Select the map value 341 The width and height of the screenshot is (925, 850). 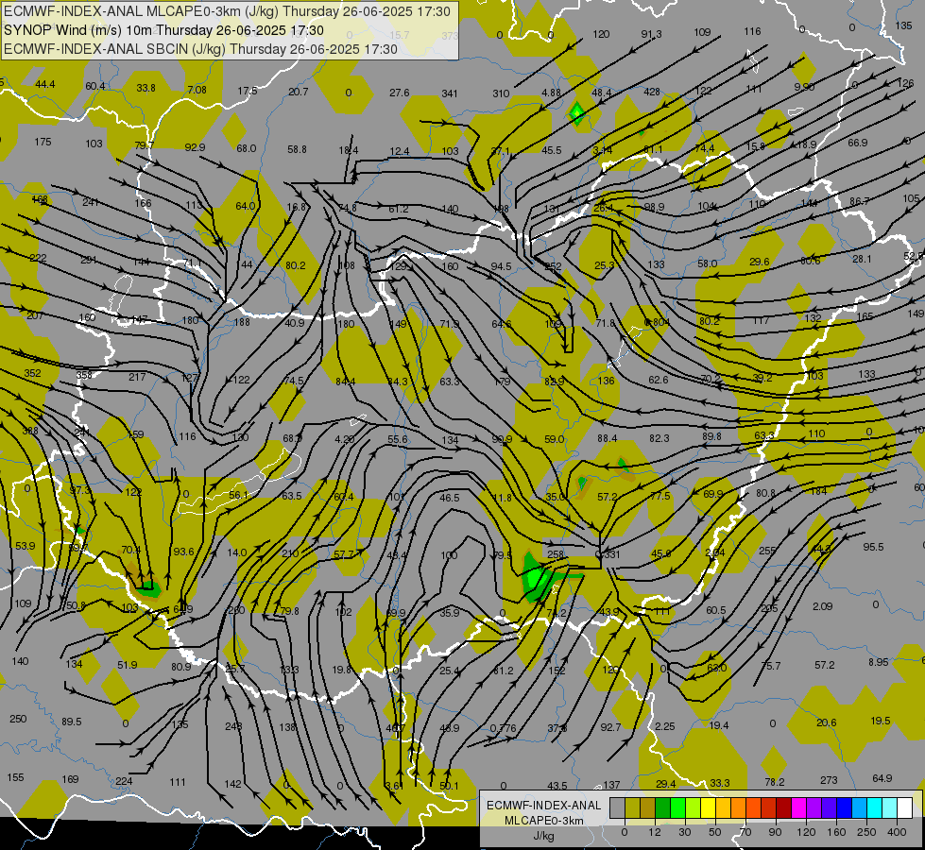(450, 93)
